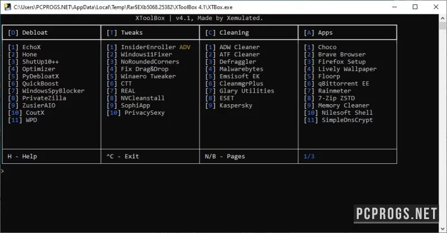Click the Glary Utilities entry
Screen dimensions: 447x233
click(240, 91)
